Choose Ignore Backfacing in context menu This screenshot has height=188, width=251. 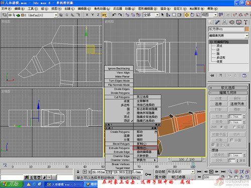pyautogui.click(x=119, y=69)
